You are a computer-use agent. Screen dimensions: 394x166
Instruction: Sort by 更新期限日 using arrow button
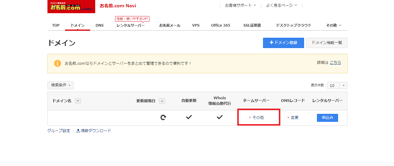pyautogui.click(x=162, y=101)
